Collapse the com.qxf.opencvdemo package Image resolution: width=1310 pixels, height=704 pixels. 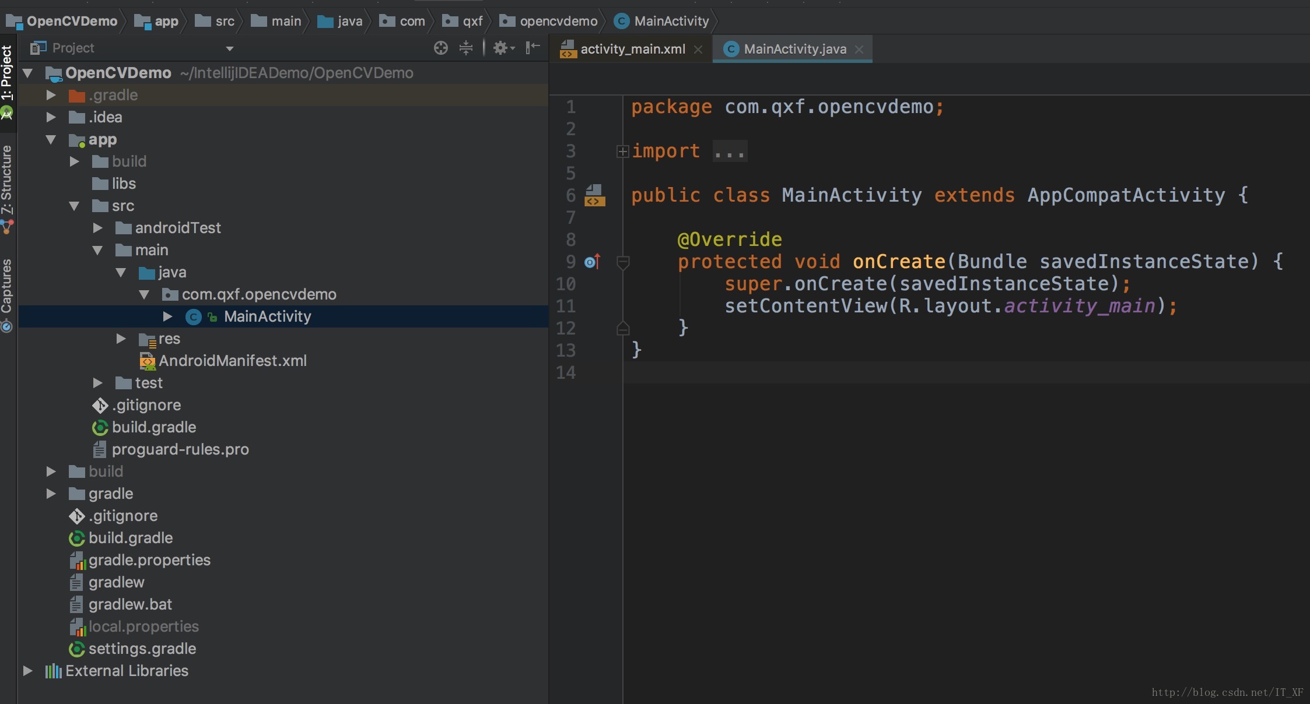[145, 294]
